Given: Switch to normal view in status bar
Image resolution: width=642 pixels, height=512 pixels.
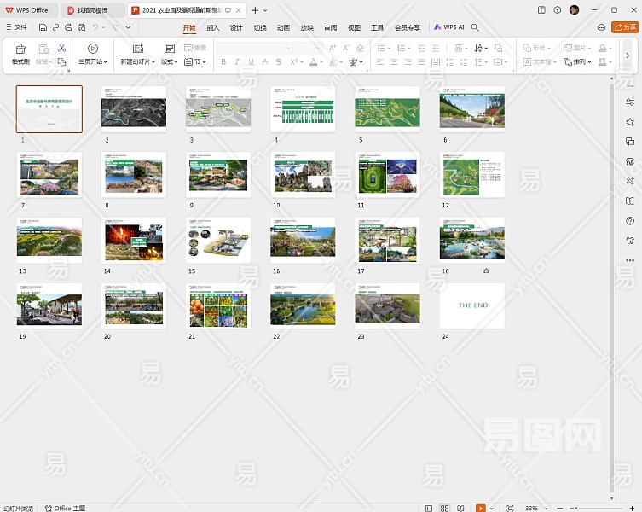Looking at the screenshot, I should click(x=429, y=508).
